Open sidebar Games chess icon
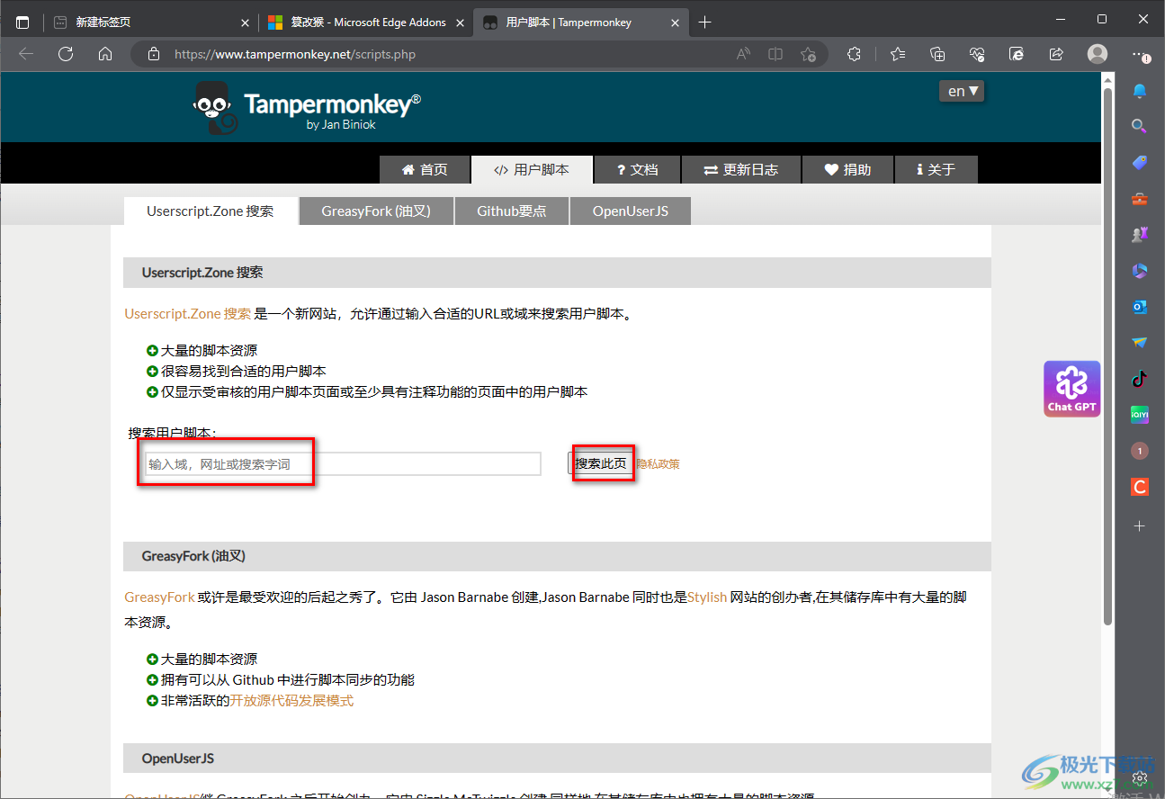This screenshot has height=799, width=1165. (x=1140, y=234)
